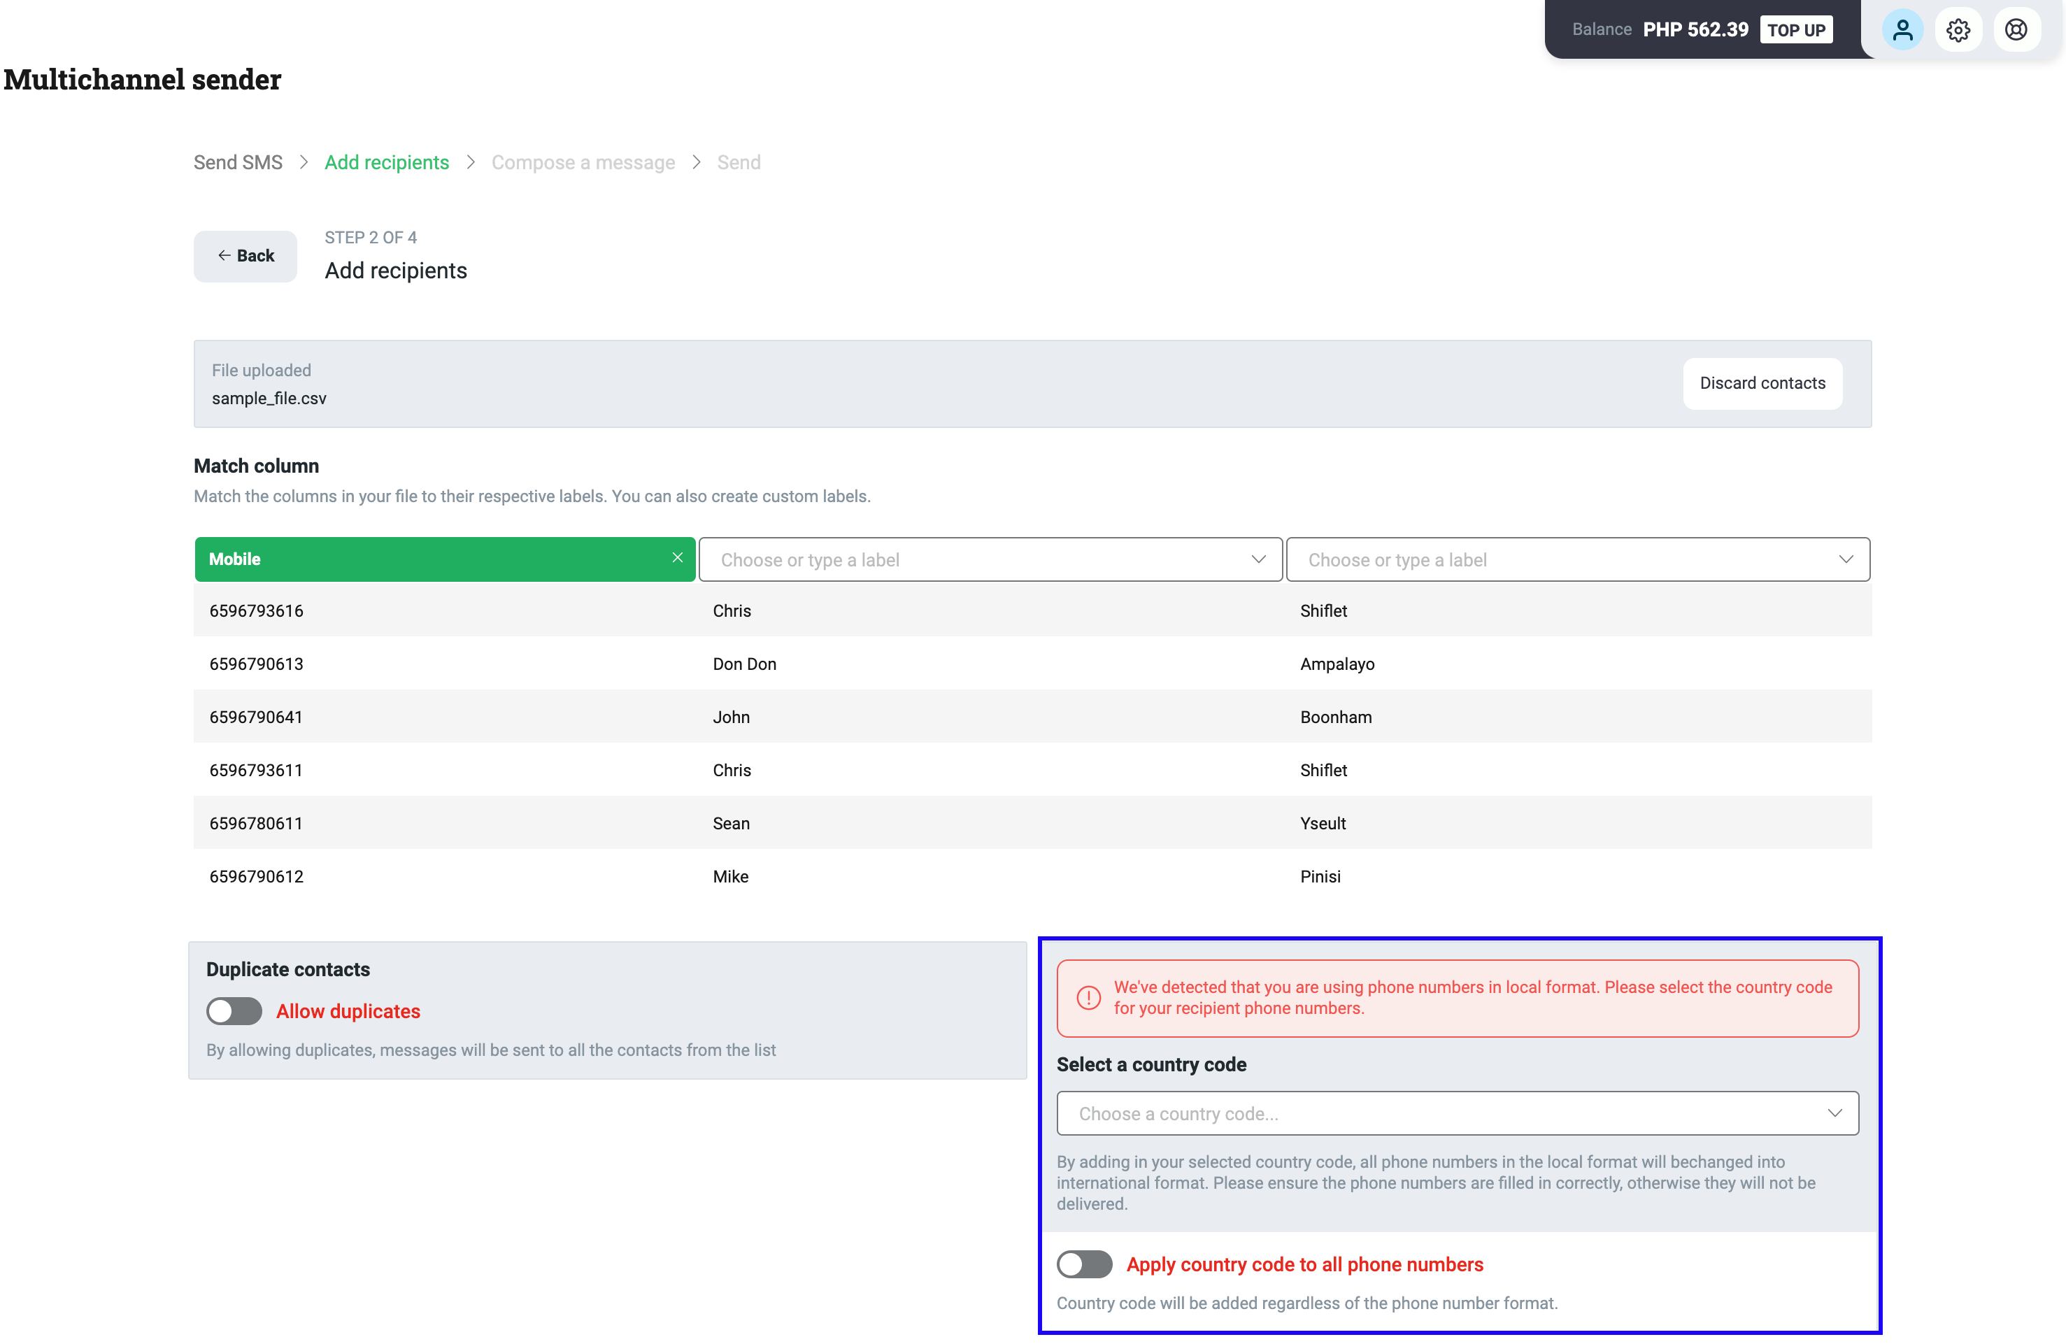
Task: Click Discard contacts button
Action: coord(1762,383)
